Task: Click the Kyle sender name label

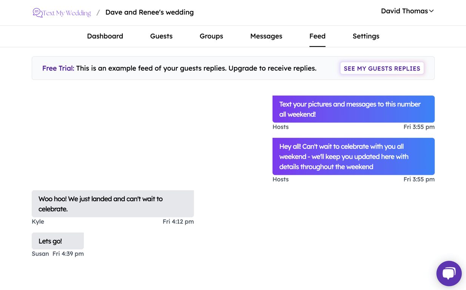Action: [x=38, y=222]
